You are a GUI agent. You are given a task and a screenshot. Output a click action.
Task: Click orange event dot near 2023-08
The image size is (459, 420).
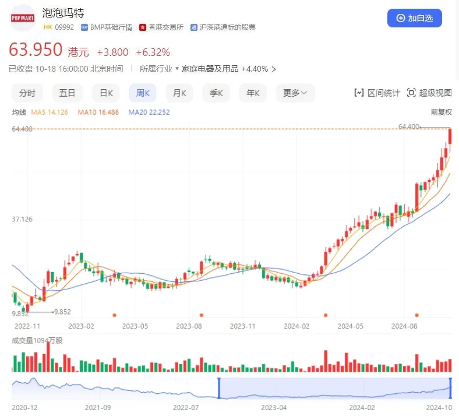(202, 315)
